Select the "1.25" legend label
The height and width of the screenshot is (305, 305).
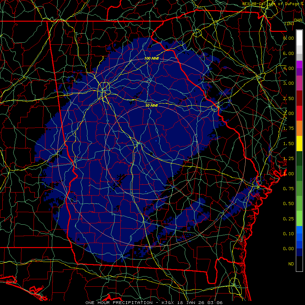click(288, 159)
